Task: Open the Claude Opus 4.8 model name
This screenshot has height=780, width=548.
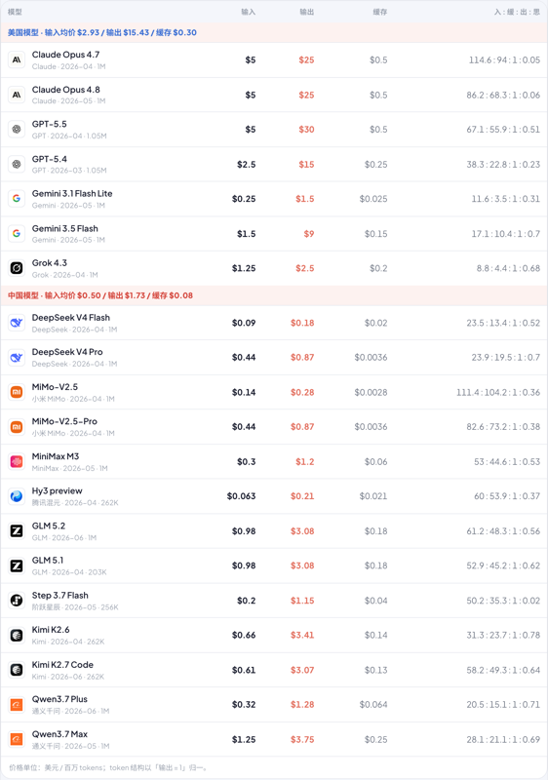Action: (x=65, y=90)
